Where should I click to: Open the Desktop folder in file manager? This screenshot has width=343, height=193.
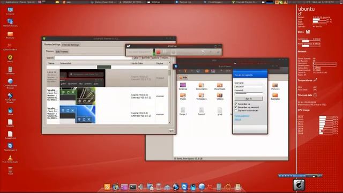183,86
